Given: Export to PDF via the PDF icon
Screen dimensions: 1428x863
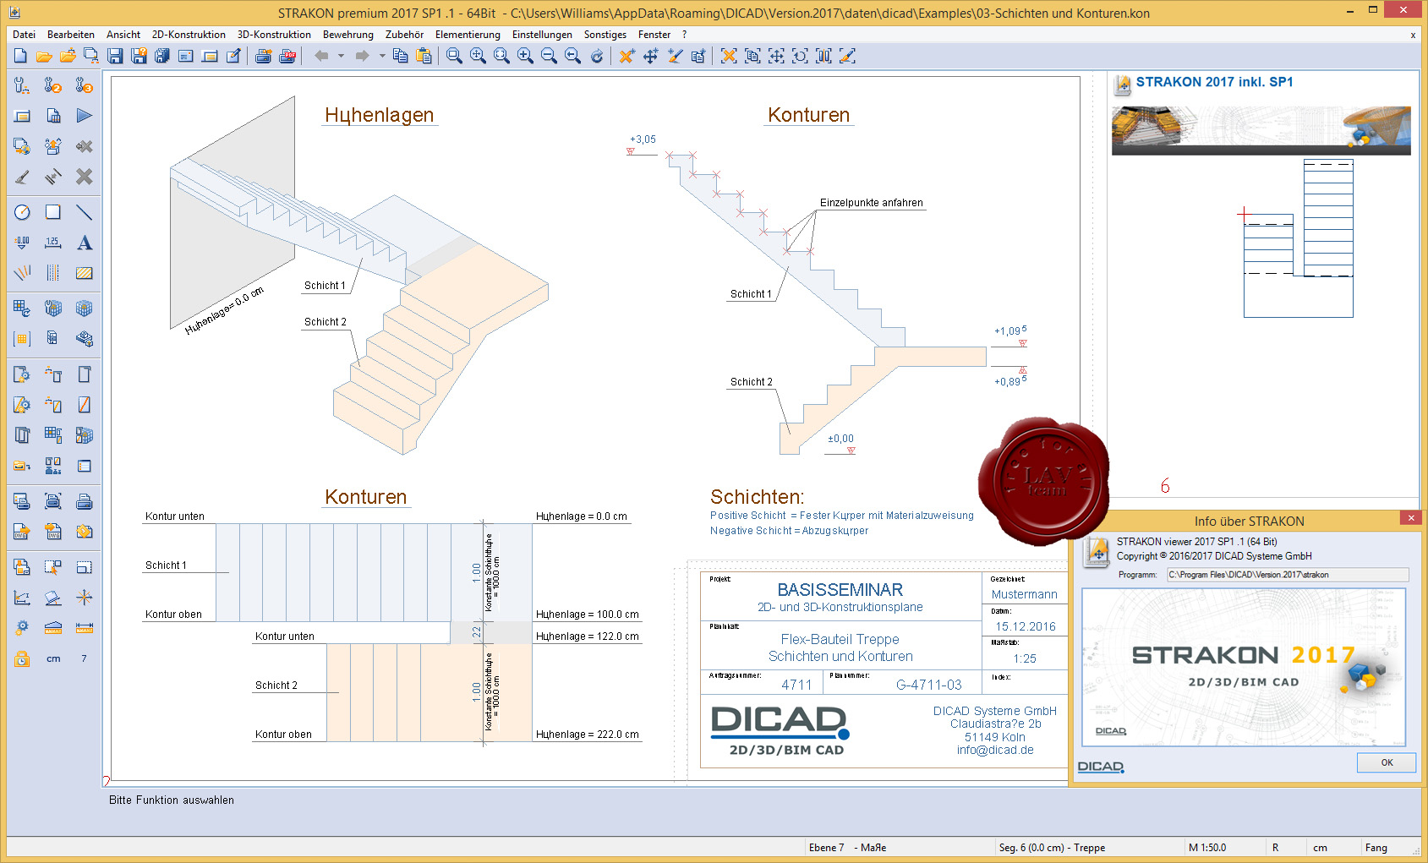Looking at the screenshot, I should point(287,56).
